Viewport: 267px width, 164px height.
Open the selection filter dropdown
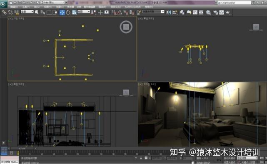[27, 12]
